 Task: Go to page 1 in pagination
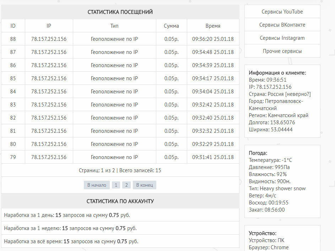[116, 185]
